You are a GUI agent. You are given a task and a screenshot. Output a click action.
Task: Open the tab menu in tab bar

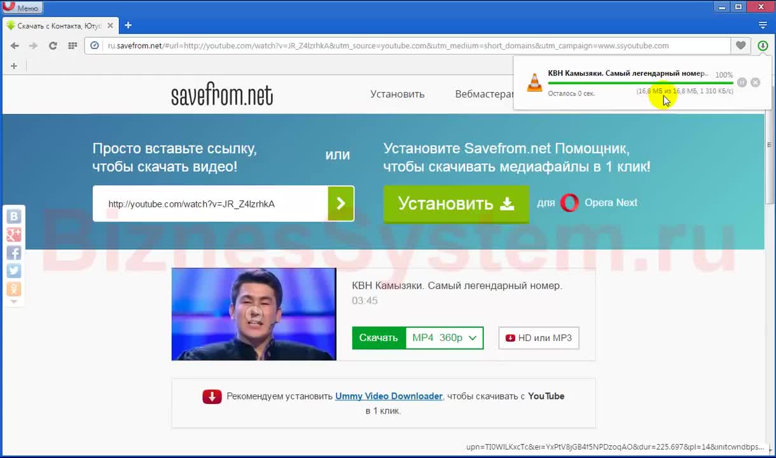point(763,25)
